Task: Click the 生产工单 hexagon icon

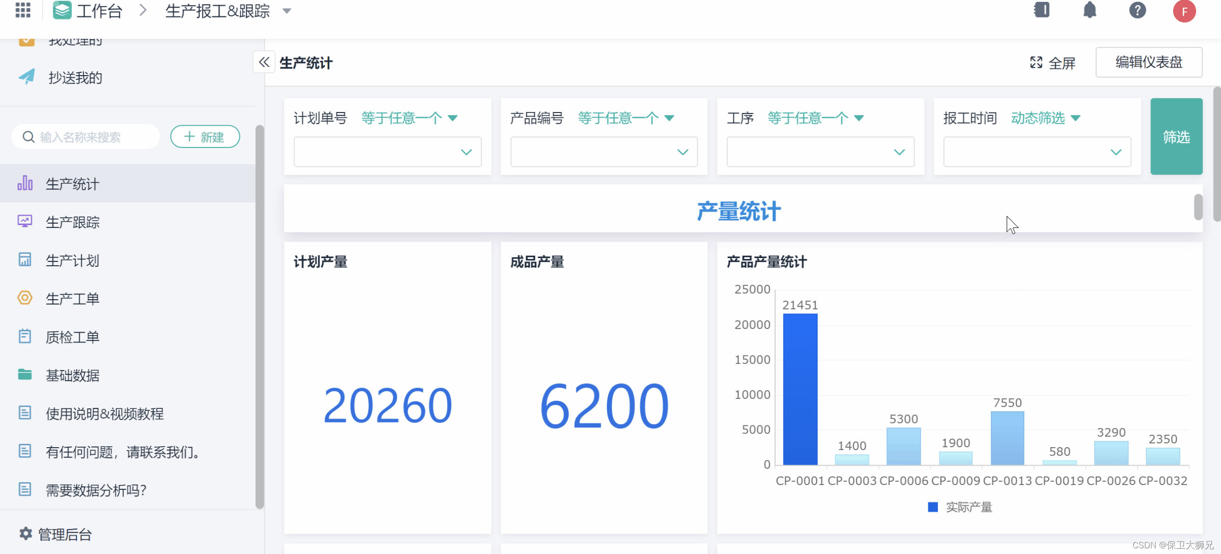Action: click(x=25, y=298)
